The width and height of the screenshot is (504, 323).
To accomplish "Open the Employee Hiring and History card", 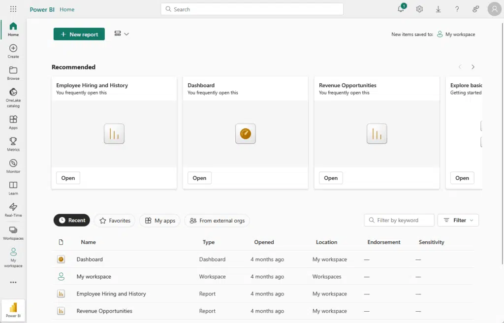I will [x=68, y=178].
